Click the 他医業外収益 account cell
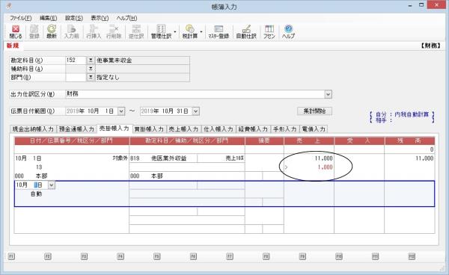 click(168, 158)
